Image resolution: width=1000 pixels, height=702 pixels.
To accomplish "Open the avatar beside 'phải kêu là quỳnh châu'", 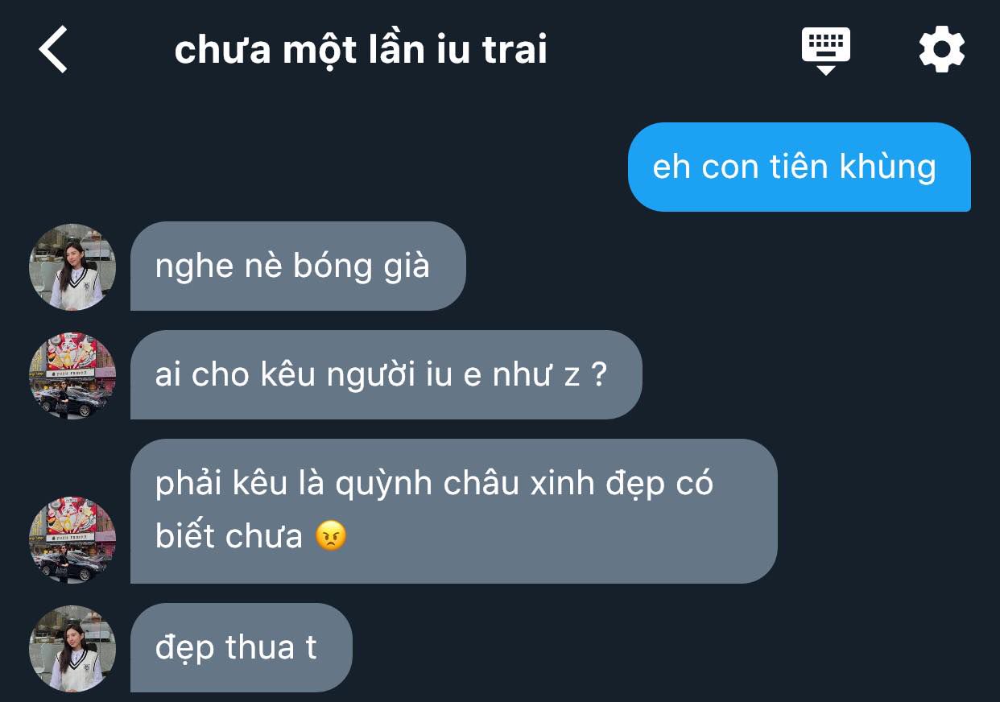I will coord(72,539).
